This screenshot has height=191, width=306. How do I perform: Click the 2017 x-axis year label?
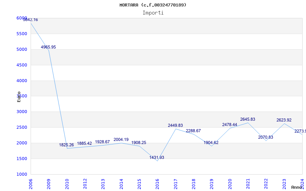click(x=176, y=184)
